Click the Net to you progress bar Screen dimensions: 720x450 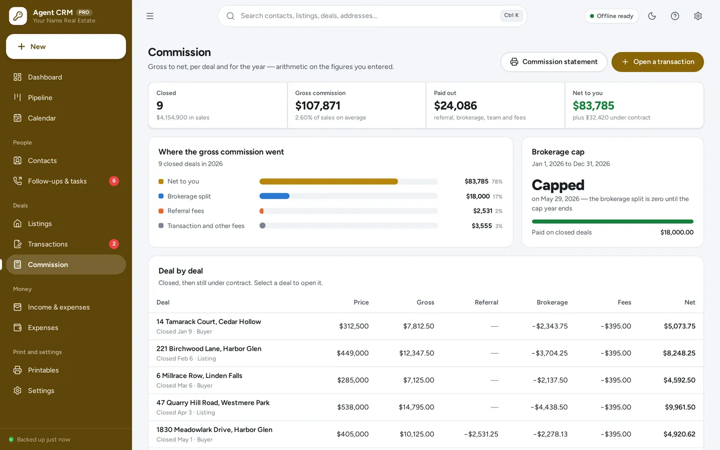click(349, 182)
